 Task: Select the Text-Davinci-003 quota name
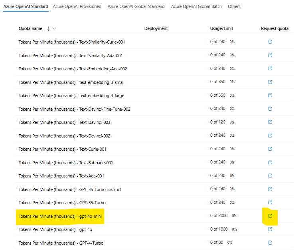(x=64, y=122)
